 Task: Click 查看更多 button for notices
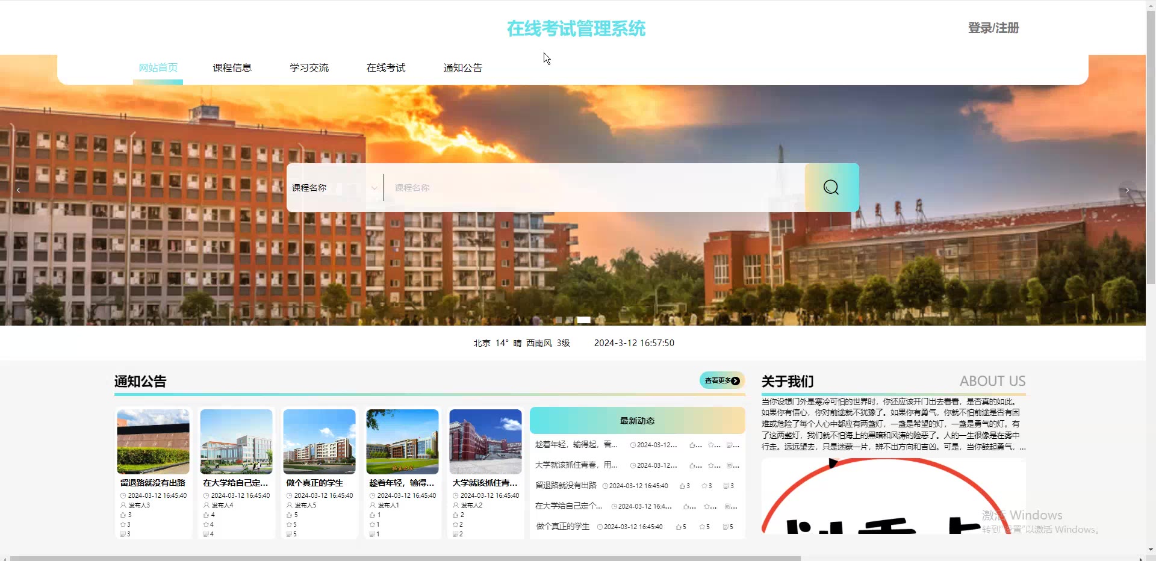click(722, 380)
